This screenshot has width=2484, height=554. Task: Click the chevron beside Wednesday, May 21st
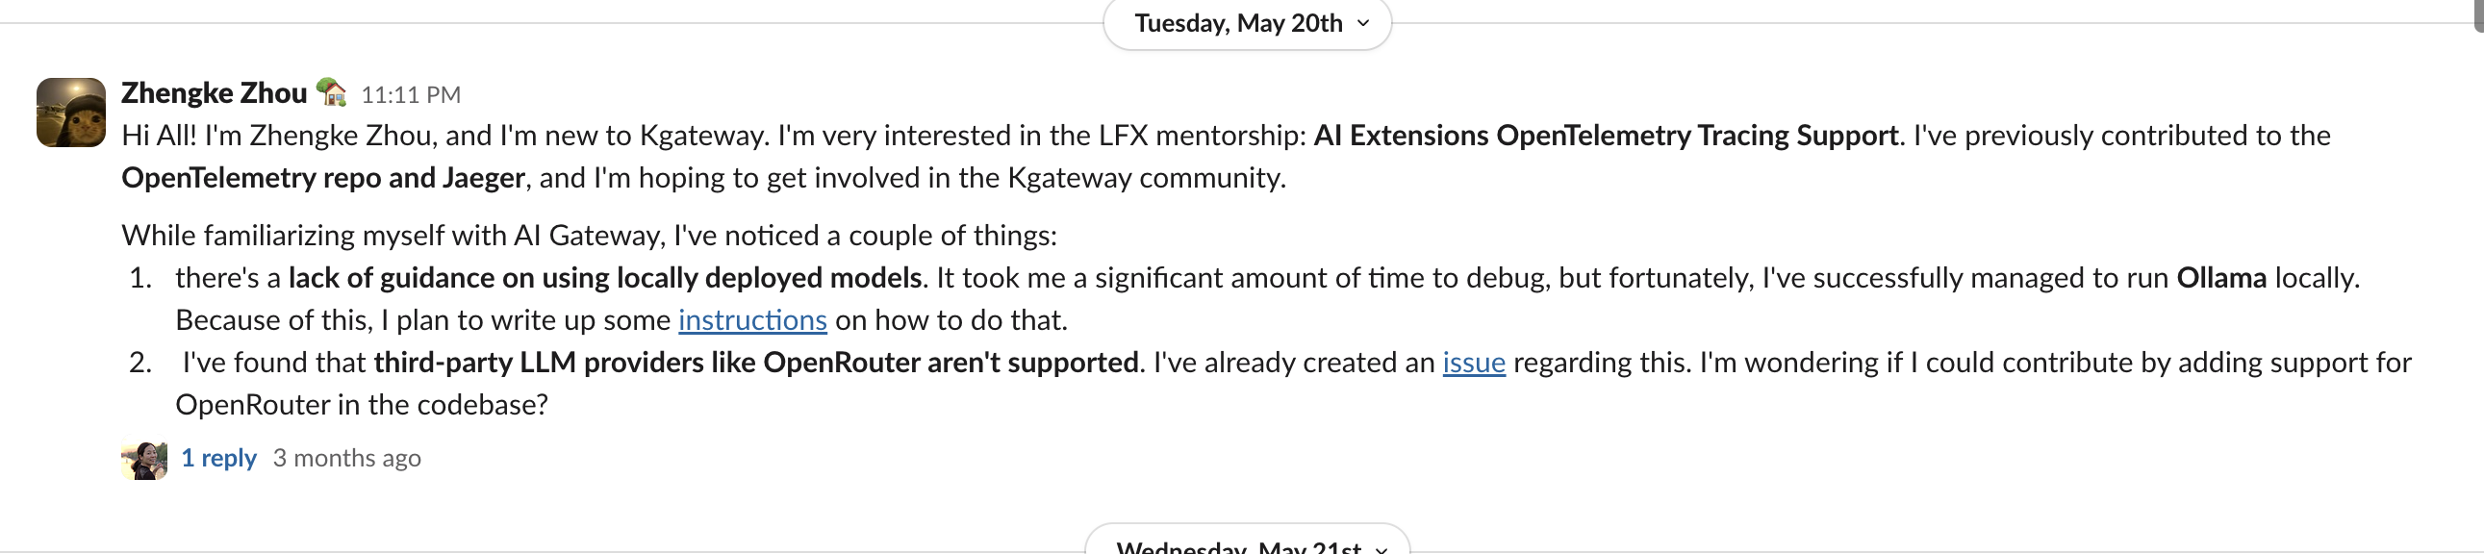(x=1381, y=548)
